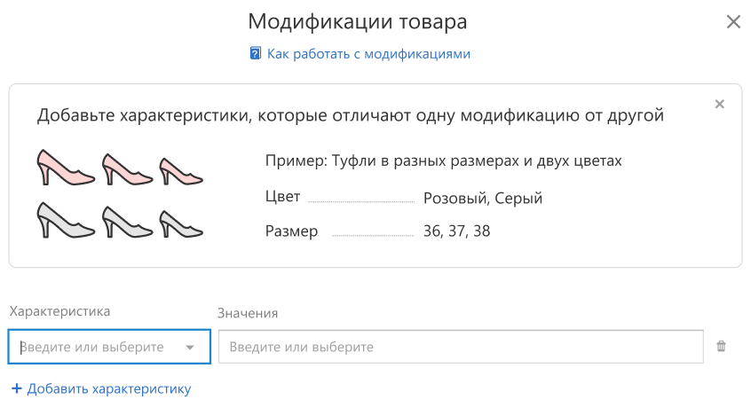Click the smallest pink shoe illustration
This screenshot has height=415, width=751.
tap(181, 171)
